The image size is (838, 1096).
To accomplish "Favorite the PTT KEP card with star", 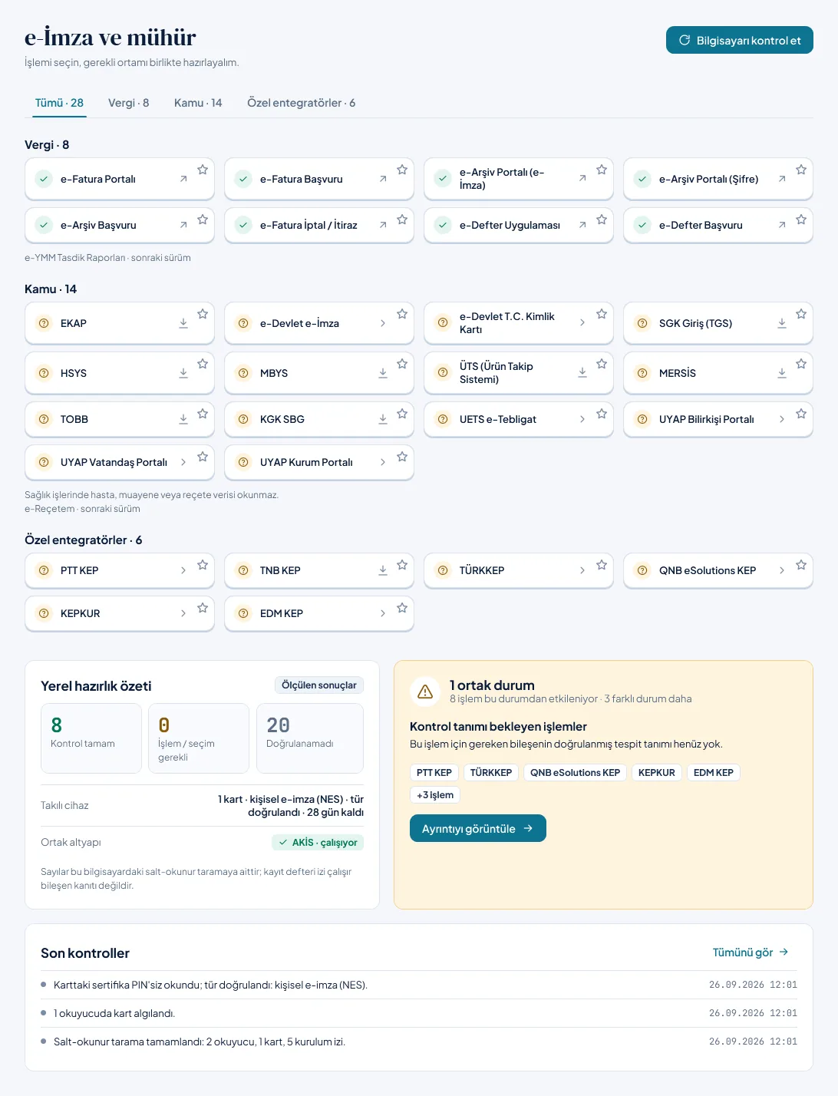I will tap(203, 565).
